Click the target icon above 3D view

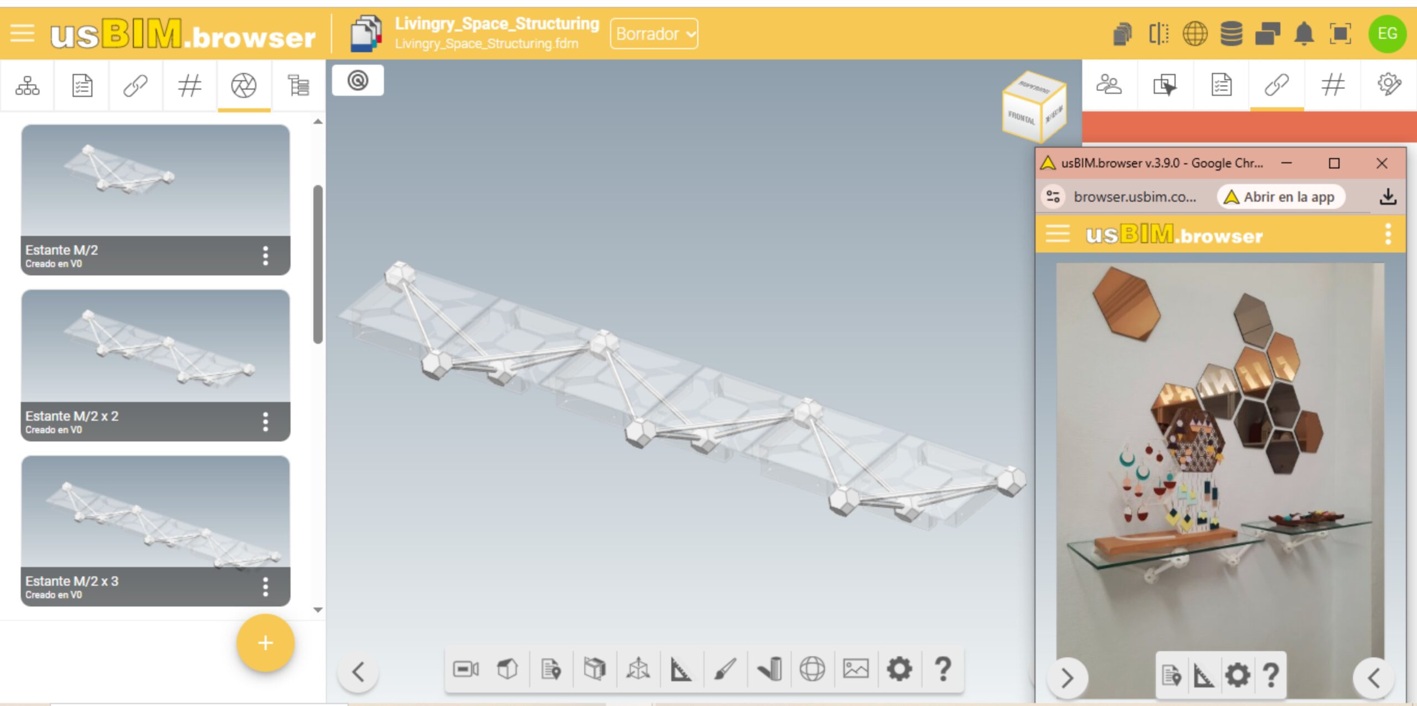click(x=358, y=81)
